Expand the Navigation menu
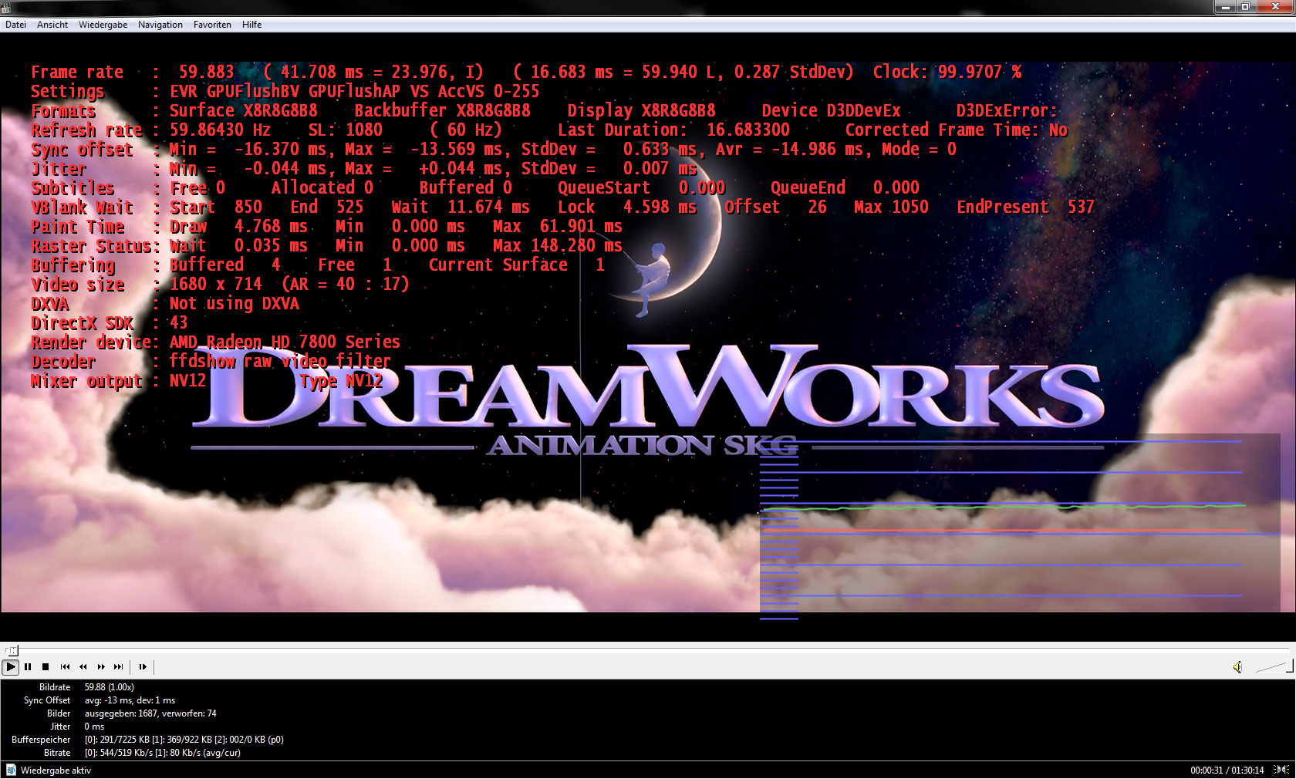Viewport: 1296px width, 779px height. point(160,25)
